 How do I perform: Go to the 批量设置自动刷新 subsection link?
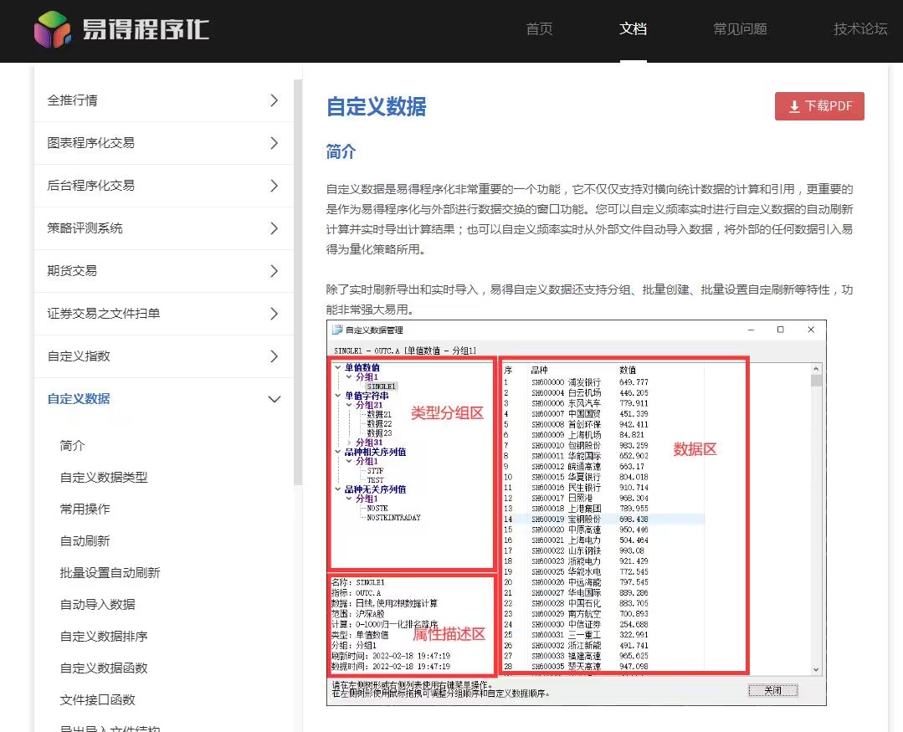(x=110, y=572)
